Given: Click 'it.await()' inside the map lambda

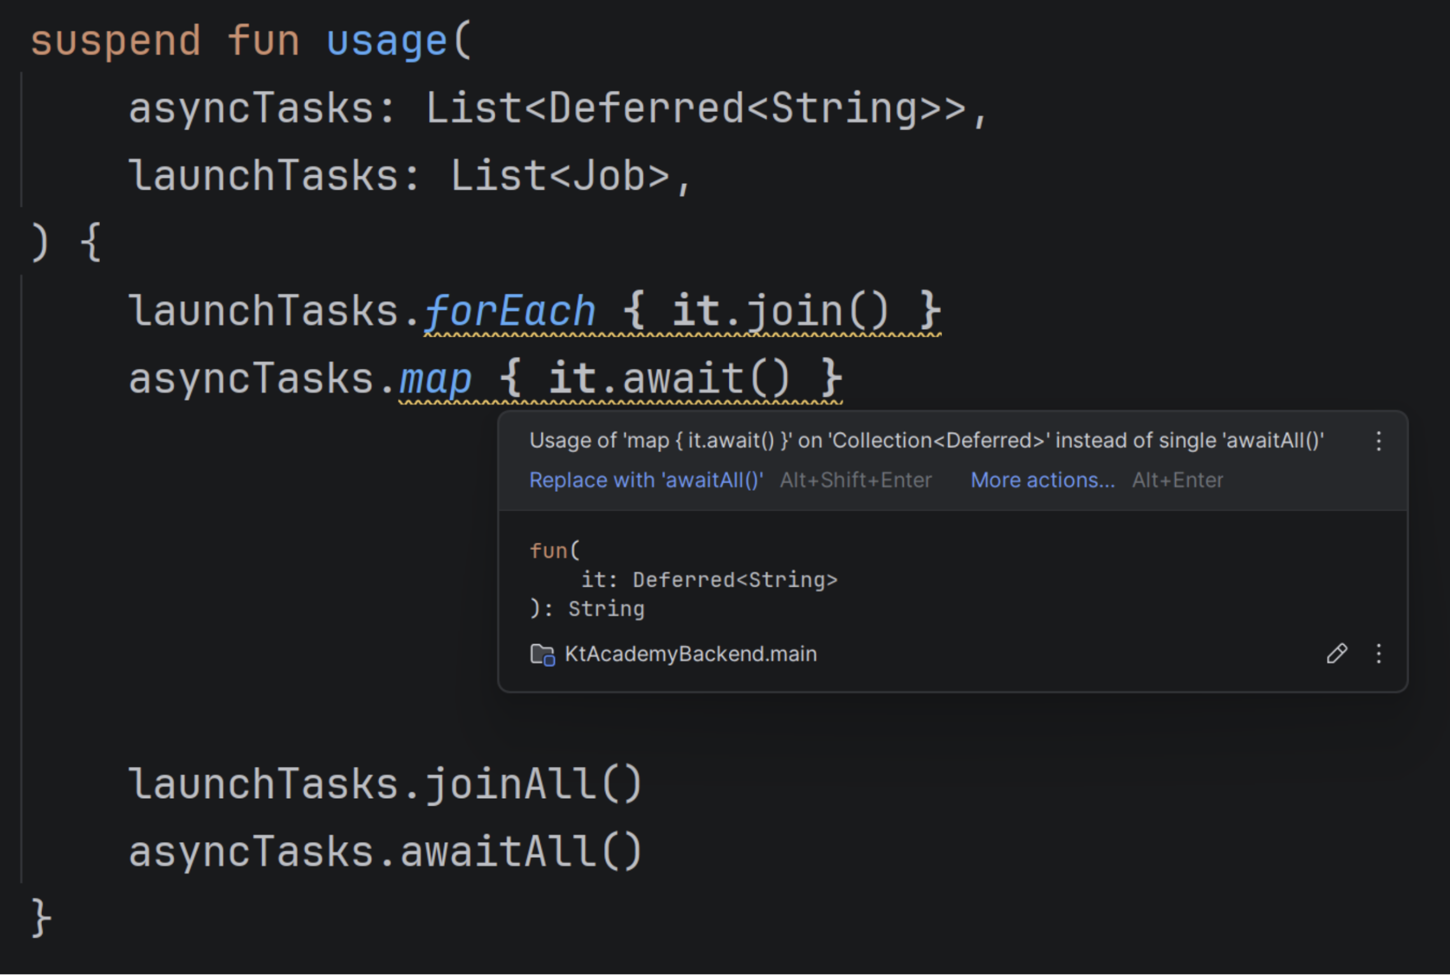Looking at the screenshot, I should (668, 379).
